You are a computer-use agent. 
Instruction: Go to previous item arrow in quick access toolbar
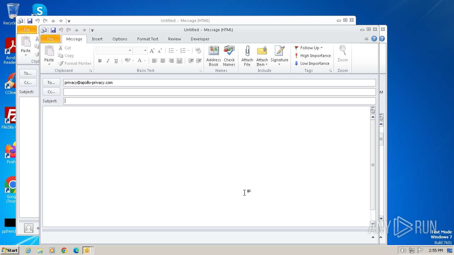pyautogui.click(x=76, y=30)
